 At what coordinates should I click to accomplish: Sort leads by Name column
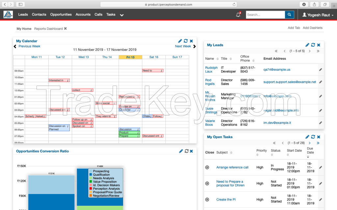211,59
